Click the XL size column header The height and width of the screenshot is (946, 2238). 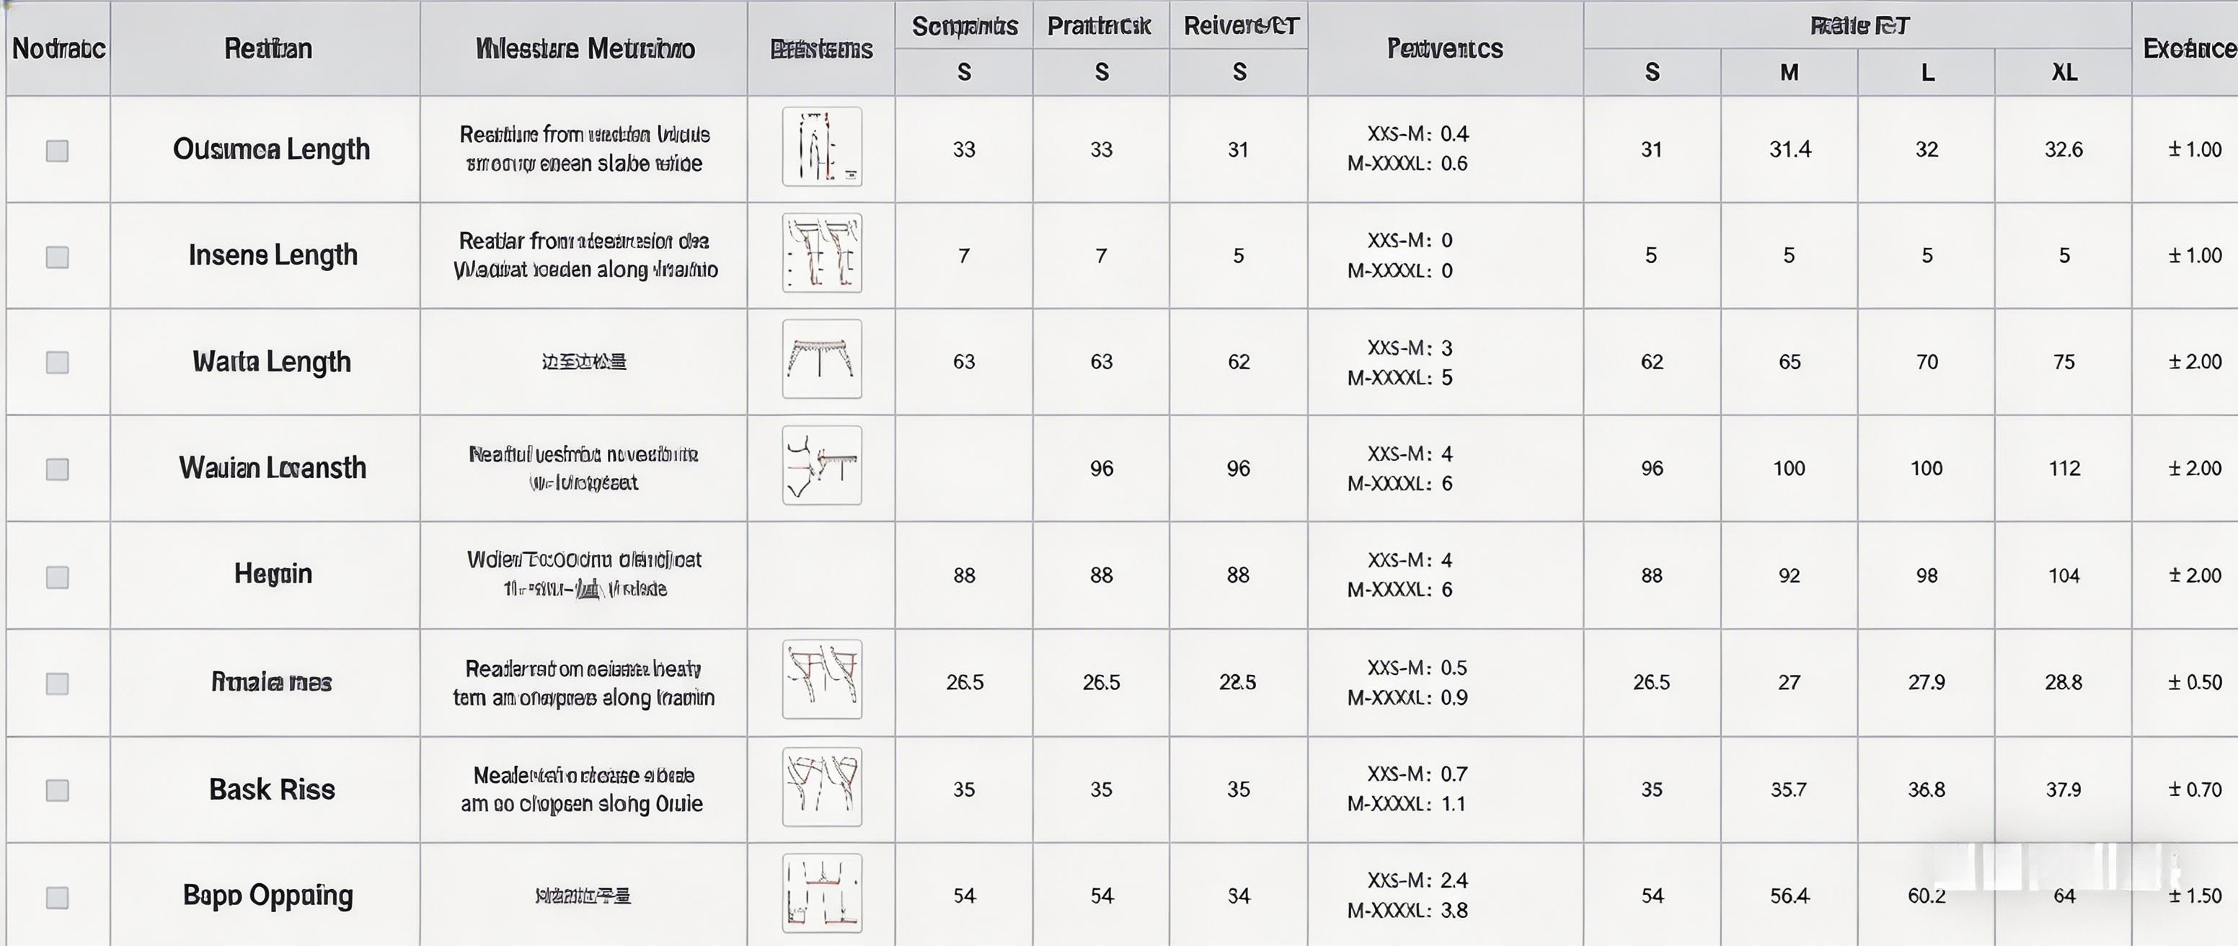point(2064,72)
